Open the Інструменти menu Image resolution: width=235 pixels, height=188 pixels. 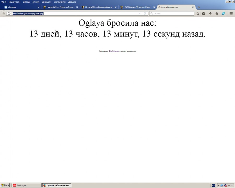(x=60, y=2)
